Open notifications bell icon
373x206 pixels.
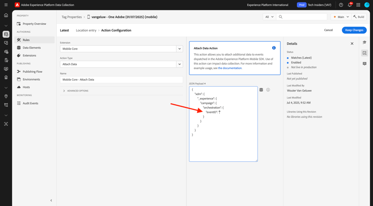coord(350,5)
